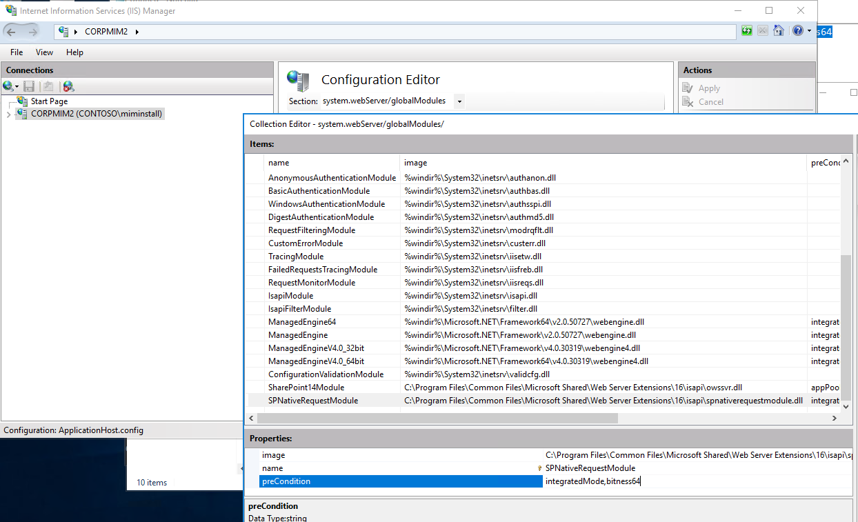The height and width of the screenshot is (522, 858).
Task: Select Start Page in the Connections tree
Action: [x=49, y=101]
